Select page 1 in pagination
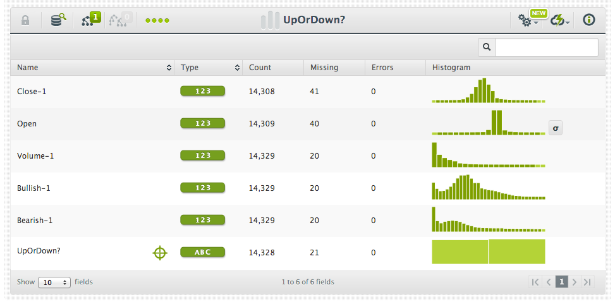Viewport: 615px width, 304px height. [562, 282]
